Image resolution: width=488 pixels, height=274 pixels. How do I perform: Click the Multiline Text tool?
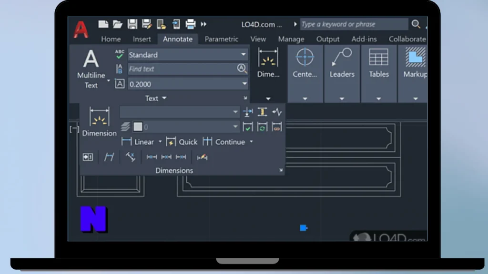(91, 69)
